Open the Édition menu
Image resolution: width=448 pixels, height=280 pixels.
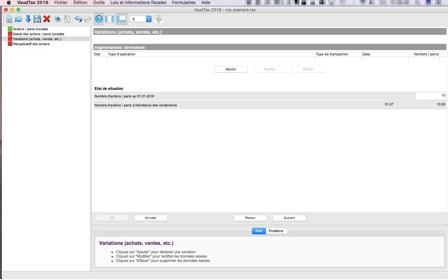click(80, 2)
